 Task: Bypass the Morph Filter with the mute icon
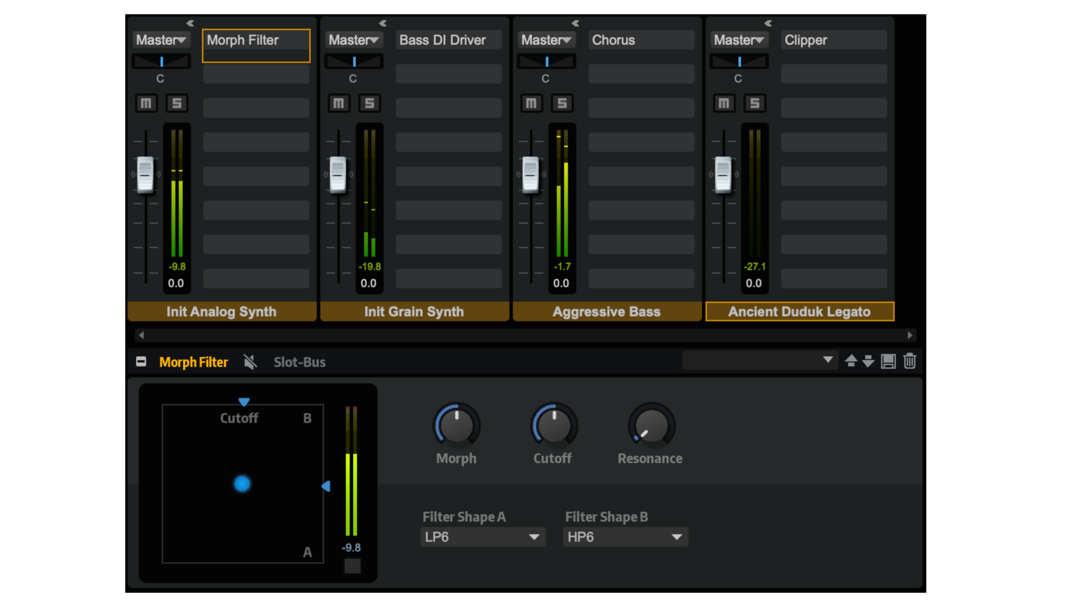pyautogui.click(x=249, y=362)
